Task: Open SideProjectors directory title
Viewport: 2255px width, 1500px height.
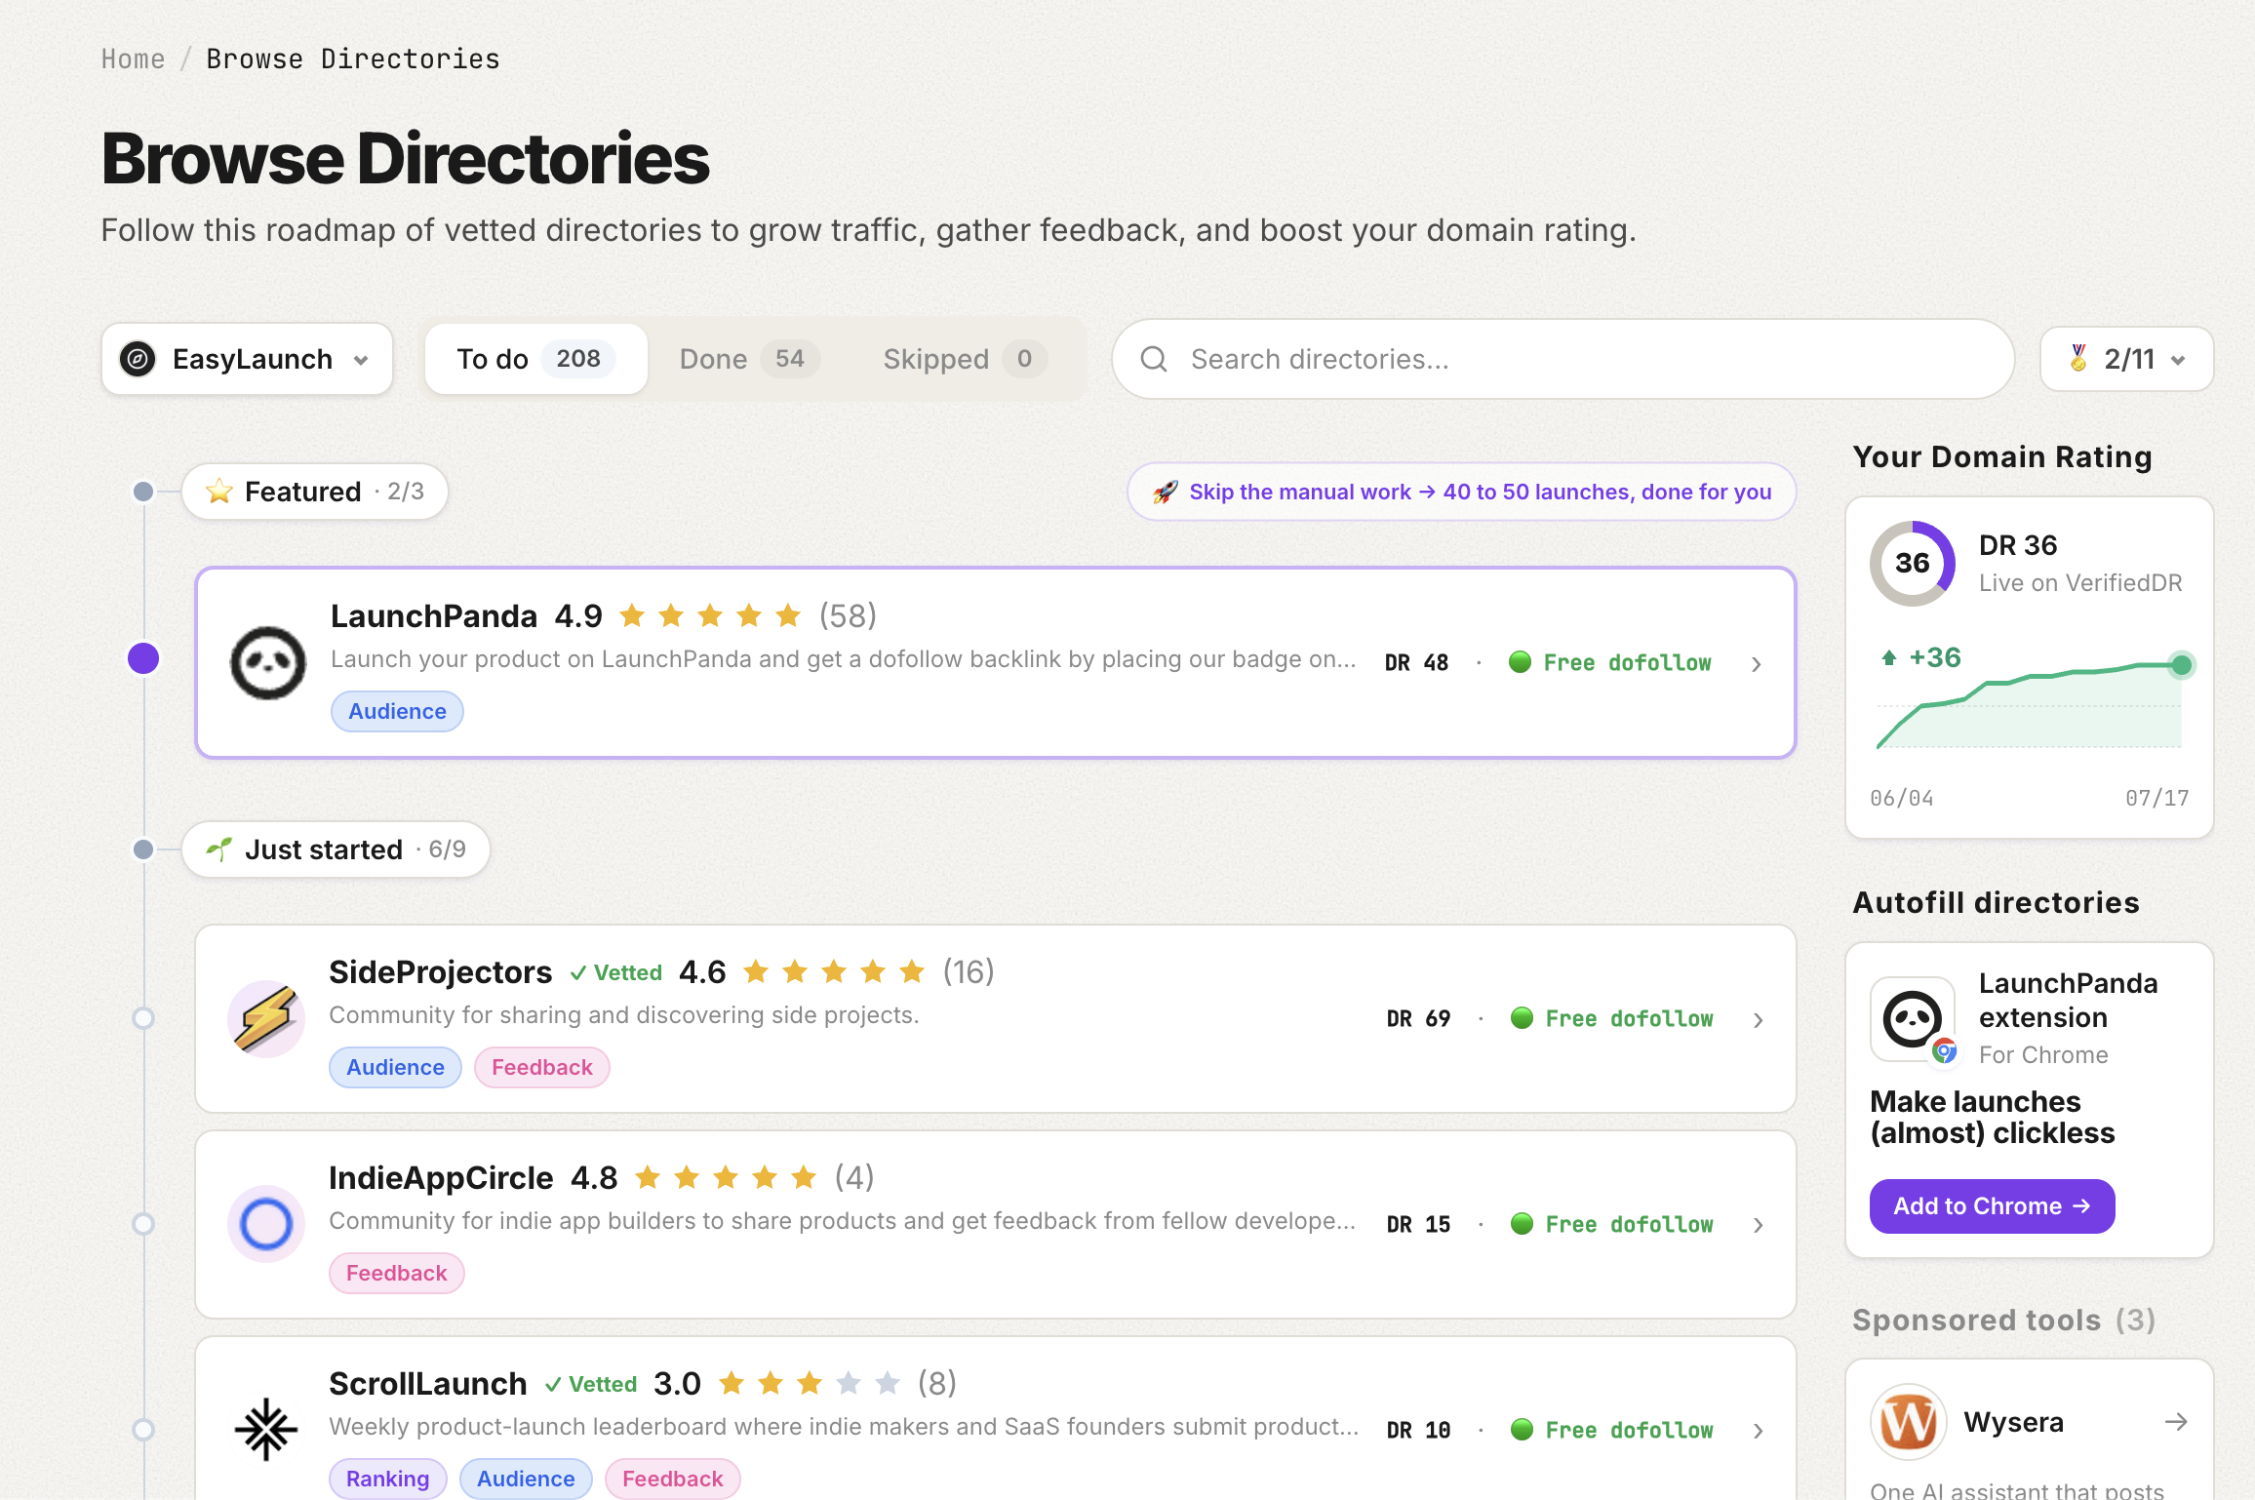Action: pyautogui.click(x=441, y=972)
